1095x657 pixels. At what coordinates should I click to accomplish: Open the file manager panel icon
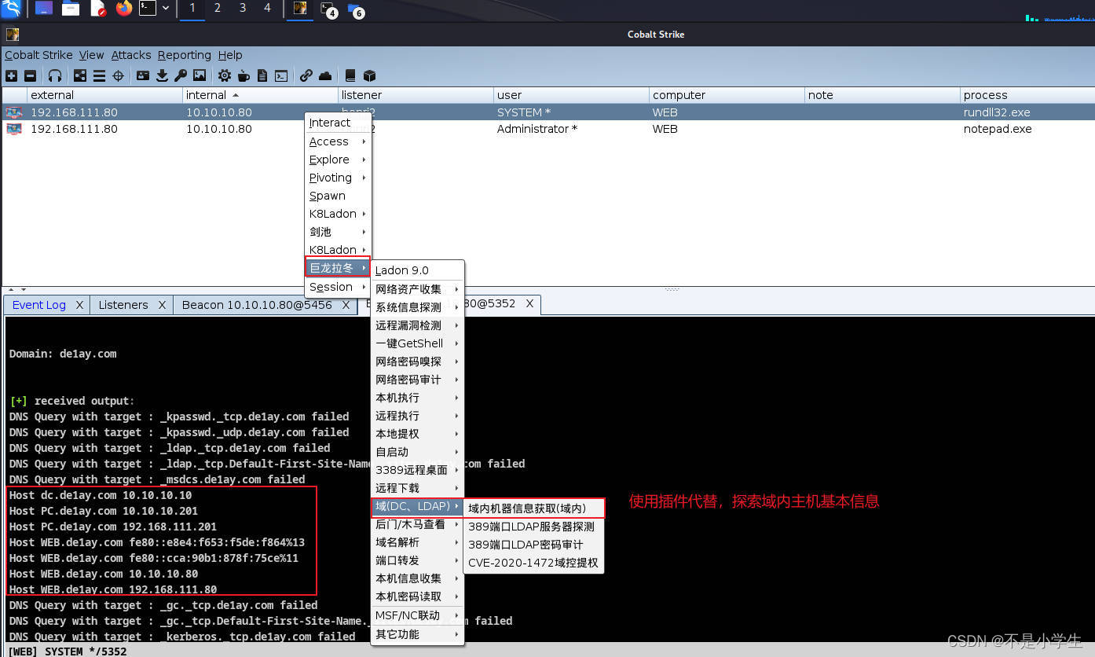coord(71,9)
